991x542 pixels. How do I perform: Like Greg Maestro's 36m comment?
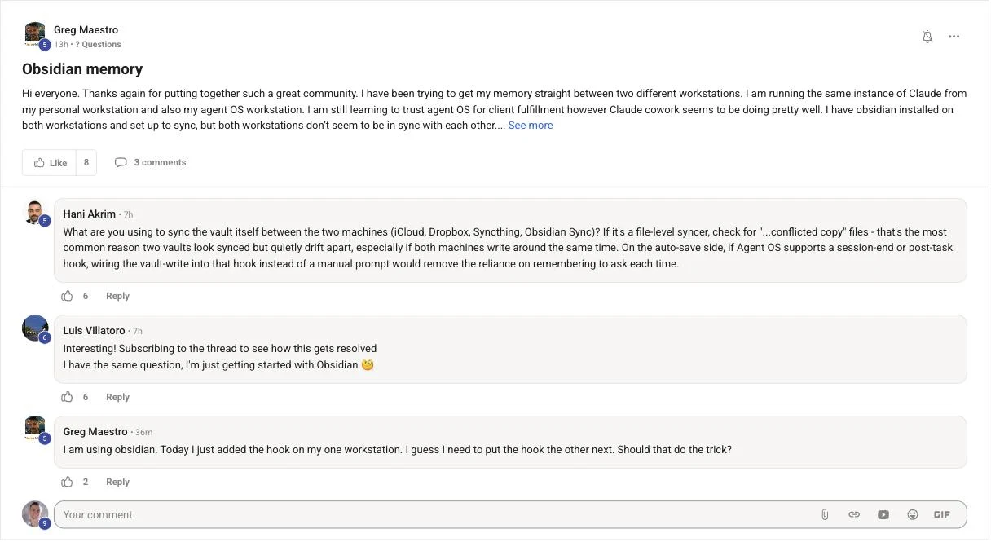68,483
